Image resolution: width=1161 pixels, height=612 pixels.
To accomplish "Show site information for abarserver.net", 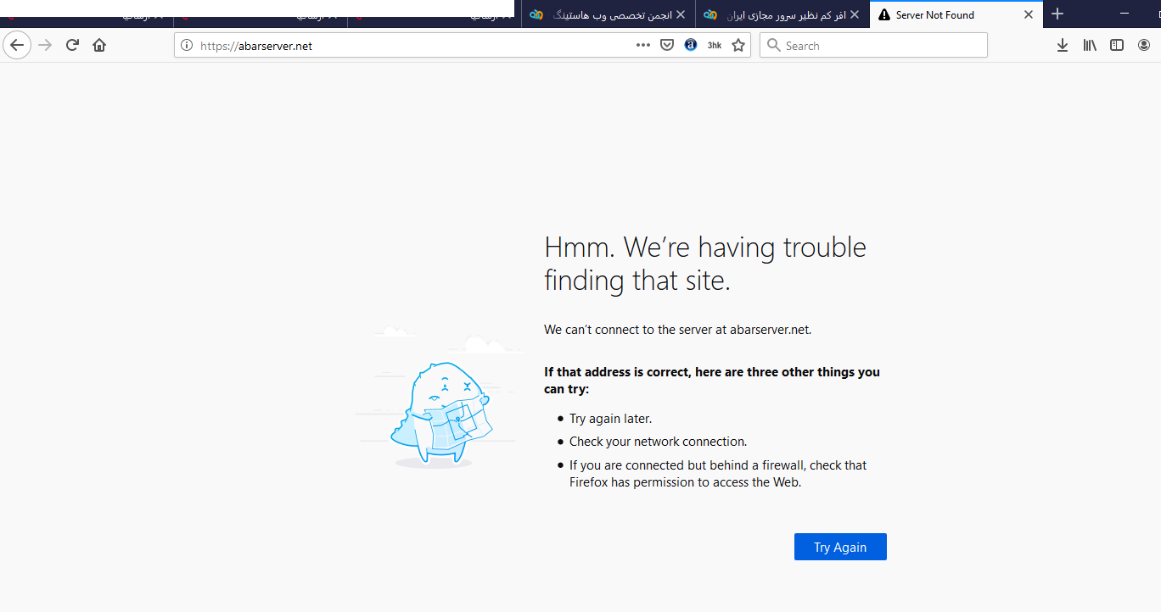I will tap(188, 46).
